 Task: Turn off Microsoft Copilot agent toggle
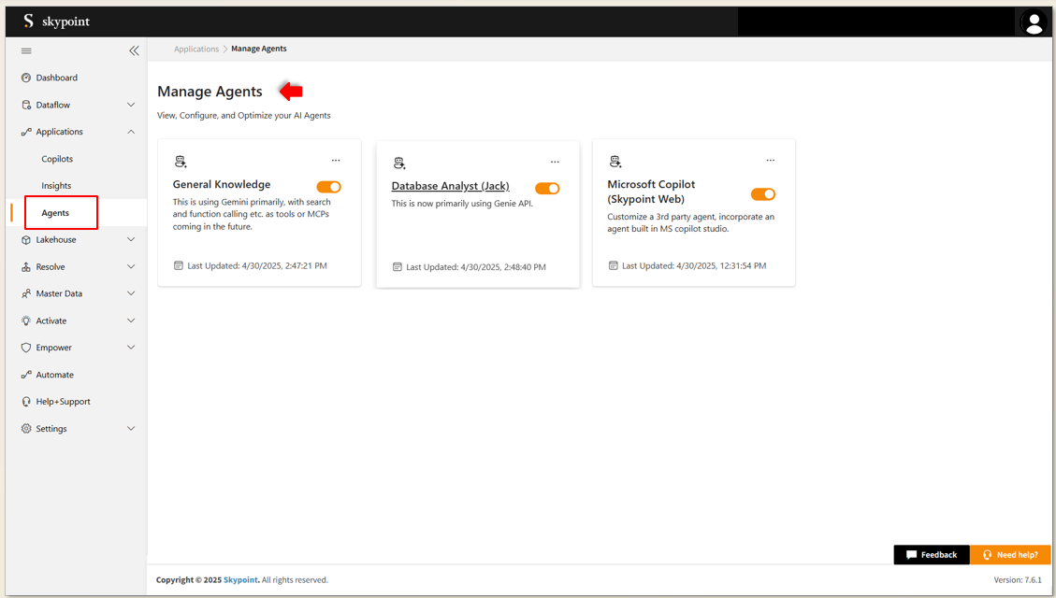(763, 194)
